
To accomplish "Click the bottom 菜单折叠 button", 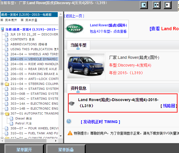I will pyautogui.click(x=66, y=149).
